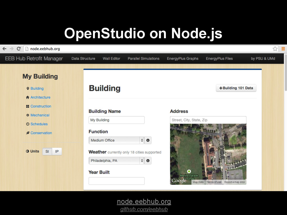Image resolution: width=287 pixels, height=215 pixels.
Task: Click the Google logo on the map
Action: (179, 181)
